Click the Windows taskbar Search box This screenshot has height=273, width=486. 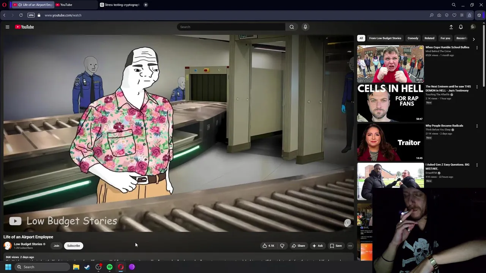[42, 267]
